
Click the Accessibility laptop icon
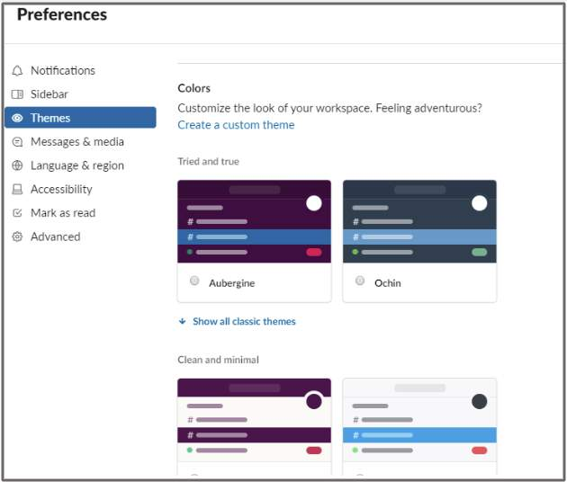[17, 190]
